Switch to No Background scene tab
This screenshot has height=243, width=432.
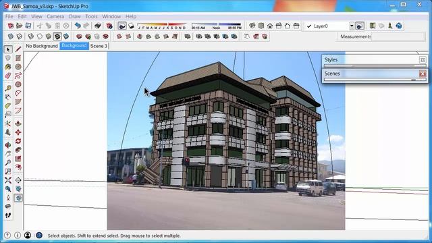tap(42, 46)
